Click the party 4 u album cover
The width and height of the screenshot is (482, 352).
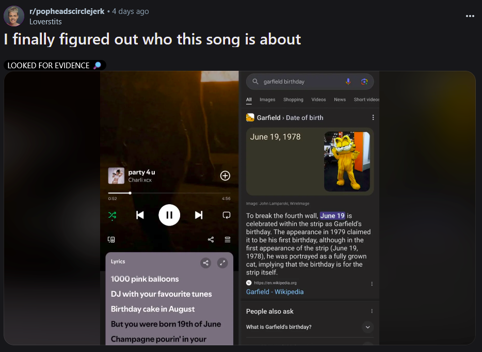coord(116,176)
